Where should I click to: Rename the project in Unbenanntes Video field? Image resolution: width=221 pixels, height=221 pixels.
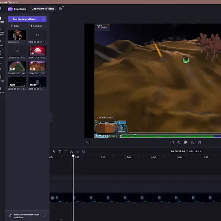click(x=43, y=9)
